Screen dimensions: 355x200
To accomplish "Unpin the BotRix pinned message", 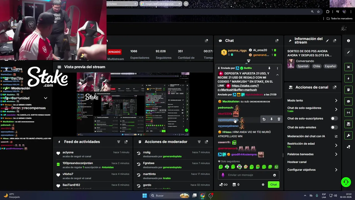I will pyautogui.click(x=269, y=68).
